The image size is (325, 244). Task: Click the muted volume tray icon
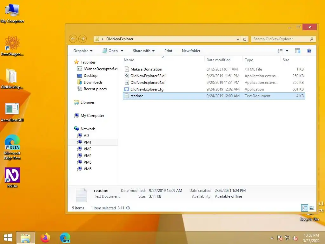(x=295, y=238)
